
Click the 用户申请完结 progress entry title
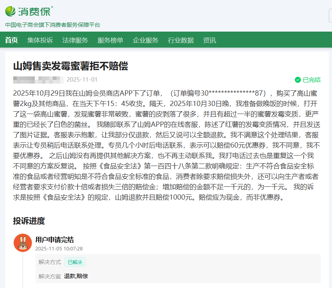pyautogui.click(x=54, y=240)
